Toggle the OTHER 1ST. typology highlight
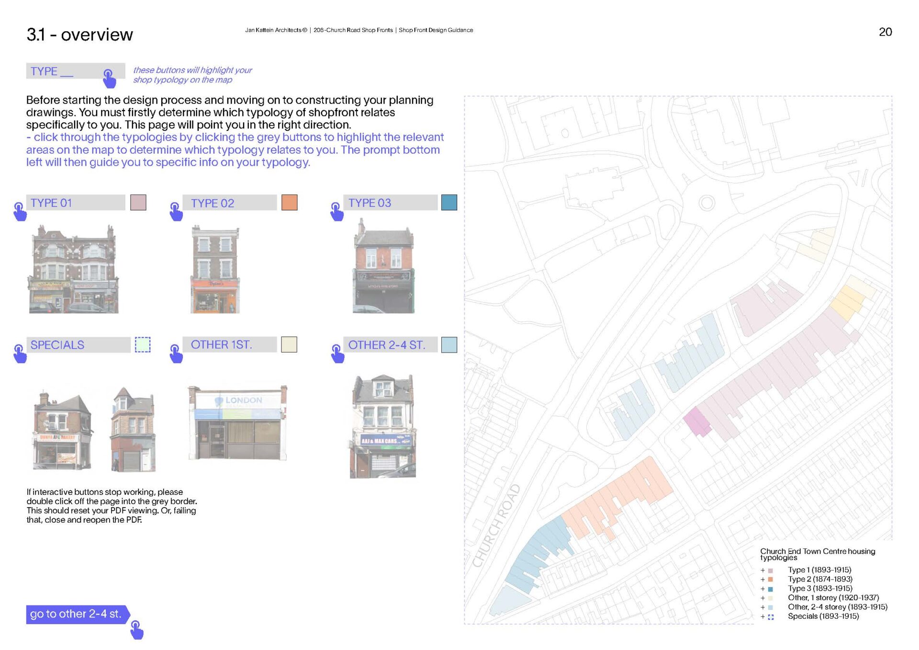This screenshot has width=919, height=650. [229, 345]
